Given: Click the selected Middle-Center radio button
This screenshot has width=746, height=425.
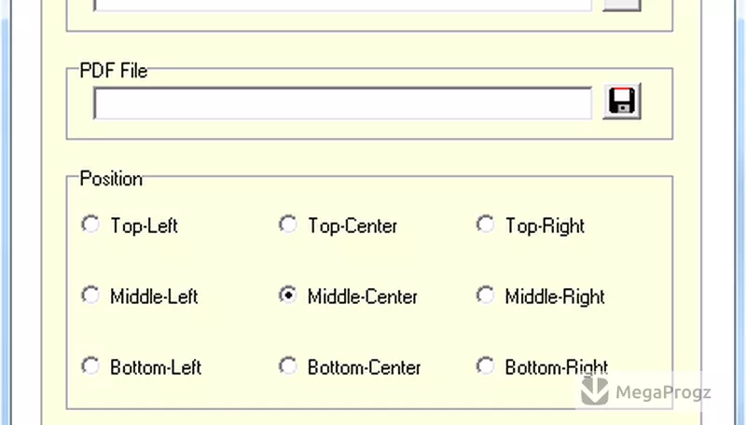Looking at the screenshot, I should (288, 295).
